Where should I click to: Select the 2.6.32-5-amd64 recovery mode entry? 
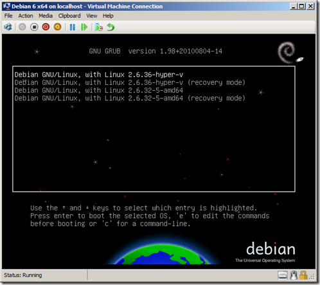tap(130, 98)
